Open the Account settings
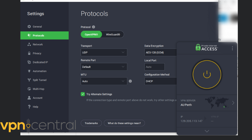 [x=45, y=98]
